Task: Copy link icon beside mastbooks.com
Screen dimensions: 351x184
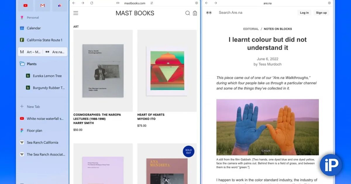Action: pos(118,3)
